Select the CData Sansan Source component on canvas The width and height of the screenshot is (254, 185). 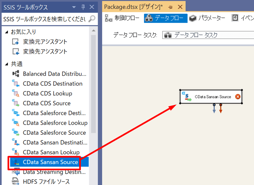pos(211,97)
